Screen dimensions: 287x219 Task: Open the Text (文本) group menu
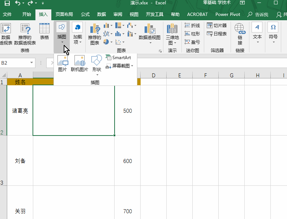pyautogui.click(x=257, y=33)
